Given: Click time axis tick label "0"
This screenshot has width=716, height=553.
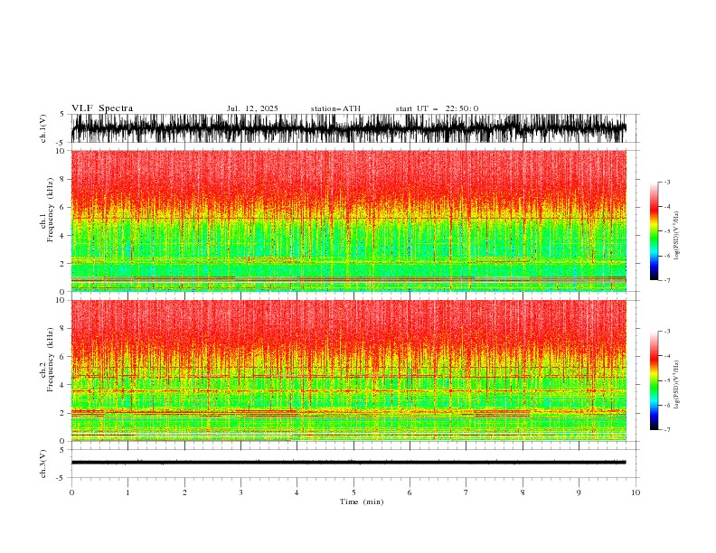Looking at the screenshot, I should pos(71,492).
